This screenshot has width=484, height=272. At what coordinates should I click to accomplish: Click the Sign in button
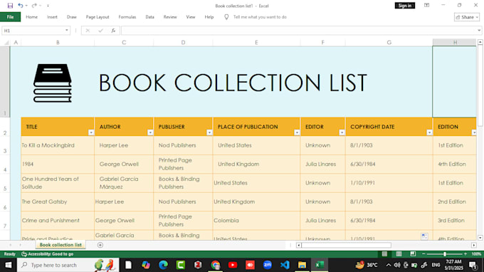(x=405, y=6)
